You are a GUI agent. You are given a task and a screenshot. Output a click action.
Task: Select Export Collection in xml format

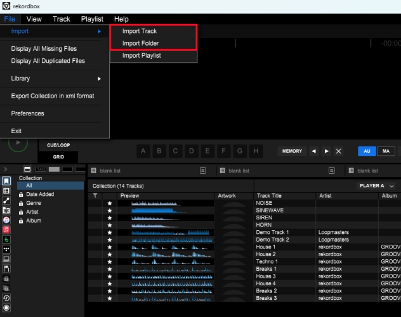click(55, 96)
